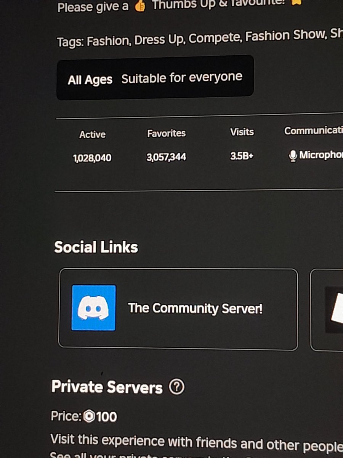Click the thumbs up emoji in description
The height and width of the screenshot is (458, 343).
click(140, 6)
